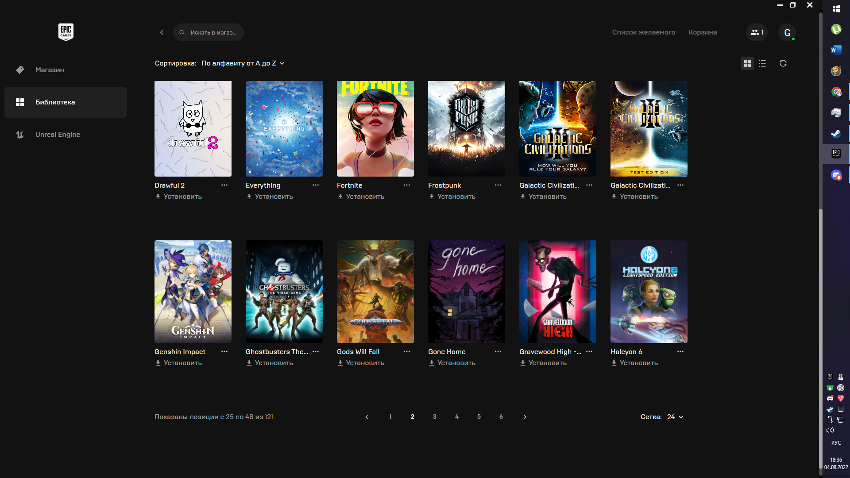The image size is (850, 478).
Task: Open the sort order dropdown
Action: tap(243, 63)
